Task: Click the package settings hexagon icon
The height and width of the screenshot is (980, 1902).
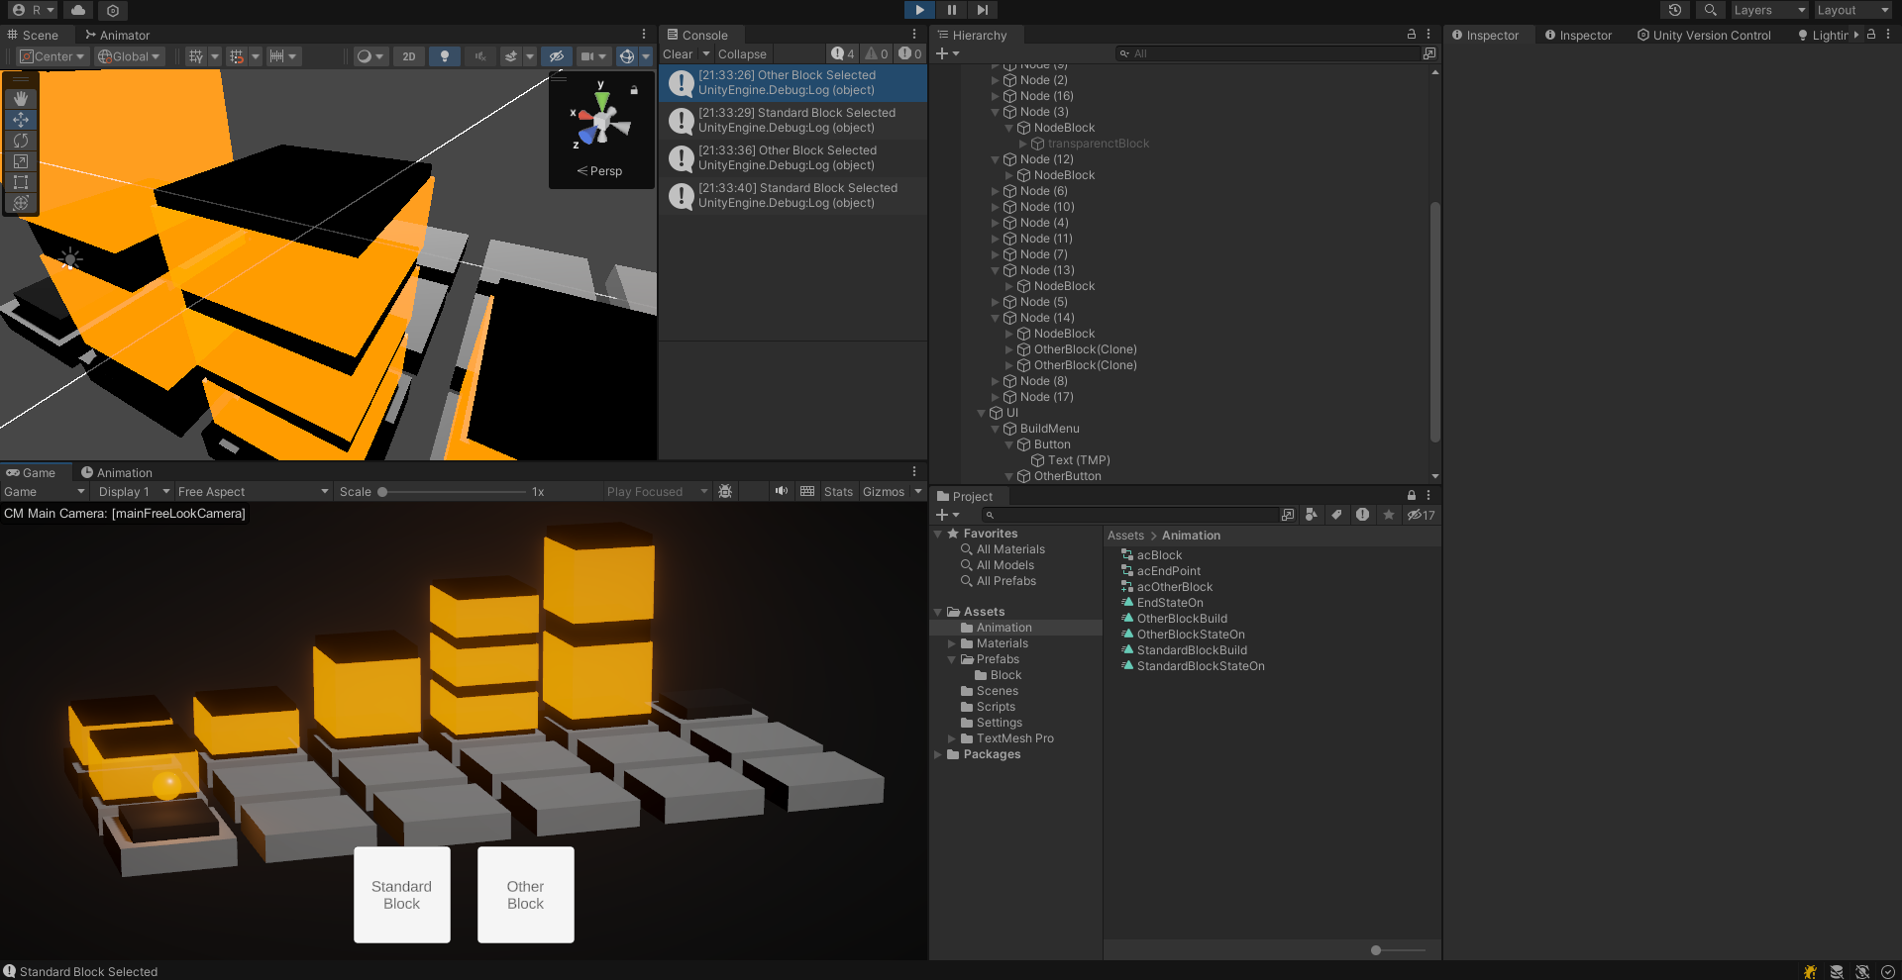Action: point(113,10)
